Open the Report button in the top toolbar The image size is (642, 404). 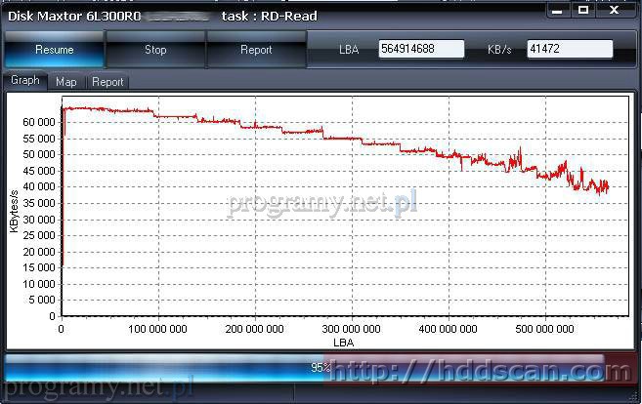tap(256, 50)
